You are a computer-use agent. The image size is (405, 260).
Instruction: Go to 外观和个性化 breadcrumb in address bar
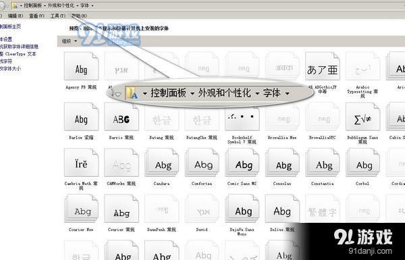(x=61, y=5)
